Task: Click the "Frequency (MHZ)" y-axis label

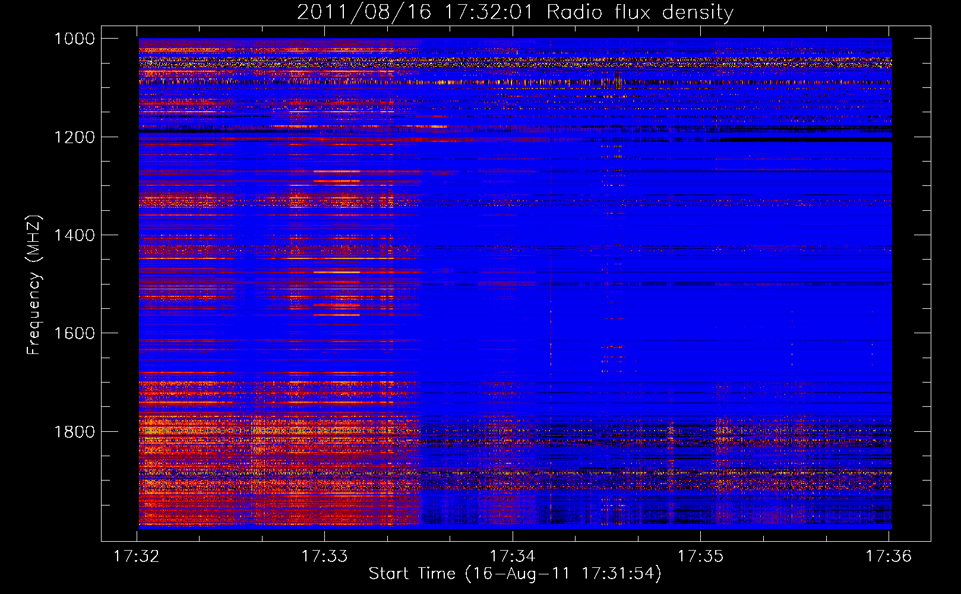Action: click(x=34, y=285)
